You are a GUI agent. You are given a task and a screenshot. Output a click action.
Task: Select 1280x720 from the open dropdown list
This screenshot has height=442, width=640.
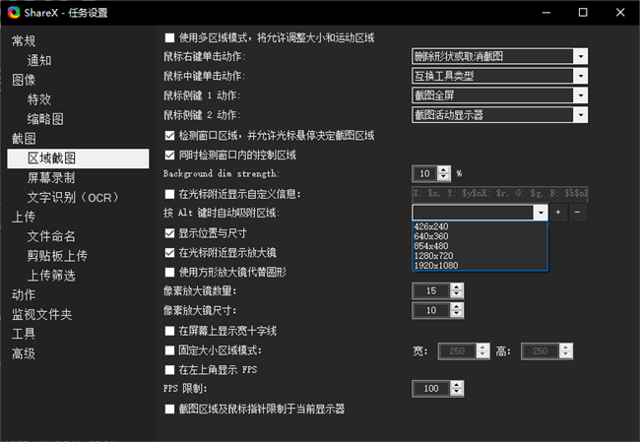pyautogui.click(x=438, y=255)
